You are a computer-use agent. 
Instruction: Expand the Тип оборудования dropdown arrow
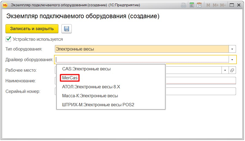point(232,49)
